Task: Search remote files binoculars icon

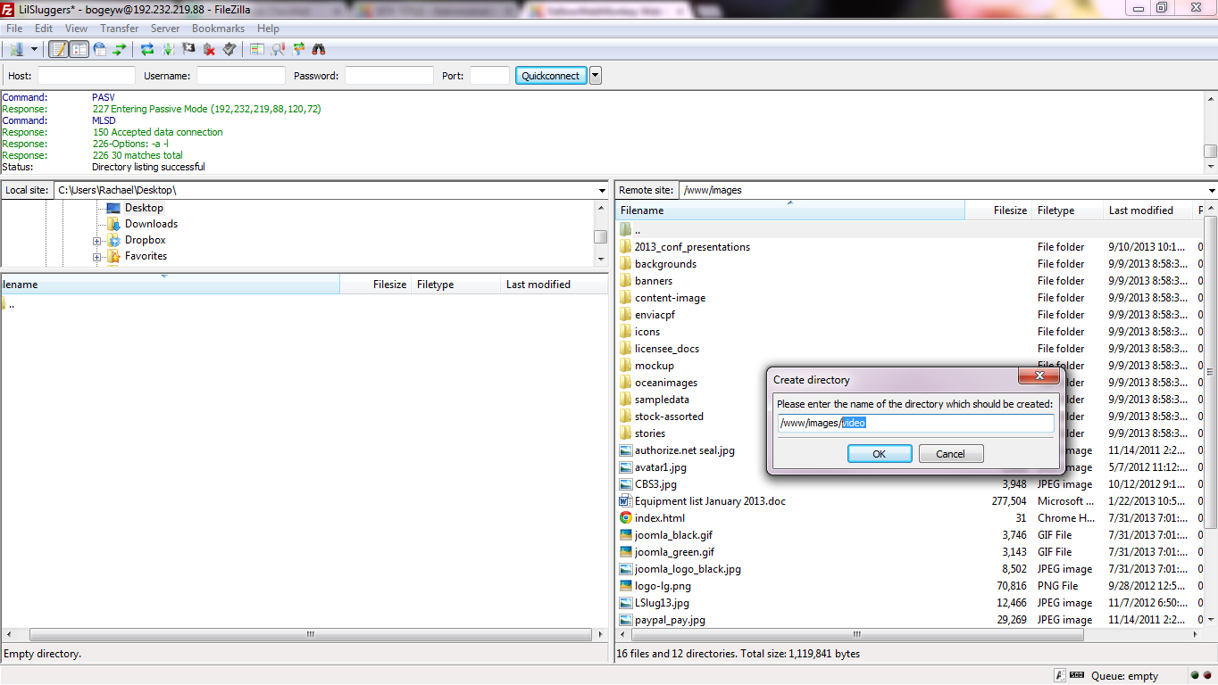Action: point(319,49)
